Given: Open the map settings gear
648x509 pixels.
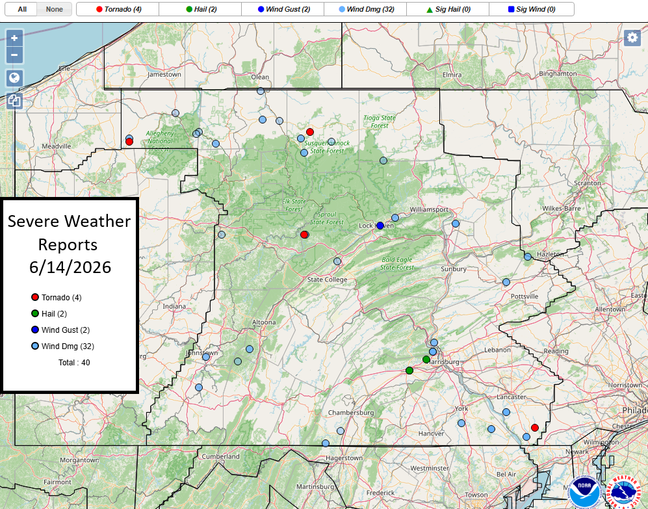Looking at the screenshot, I should coord(632,38).
